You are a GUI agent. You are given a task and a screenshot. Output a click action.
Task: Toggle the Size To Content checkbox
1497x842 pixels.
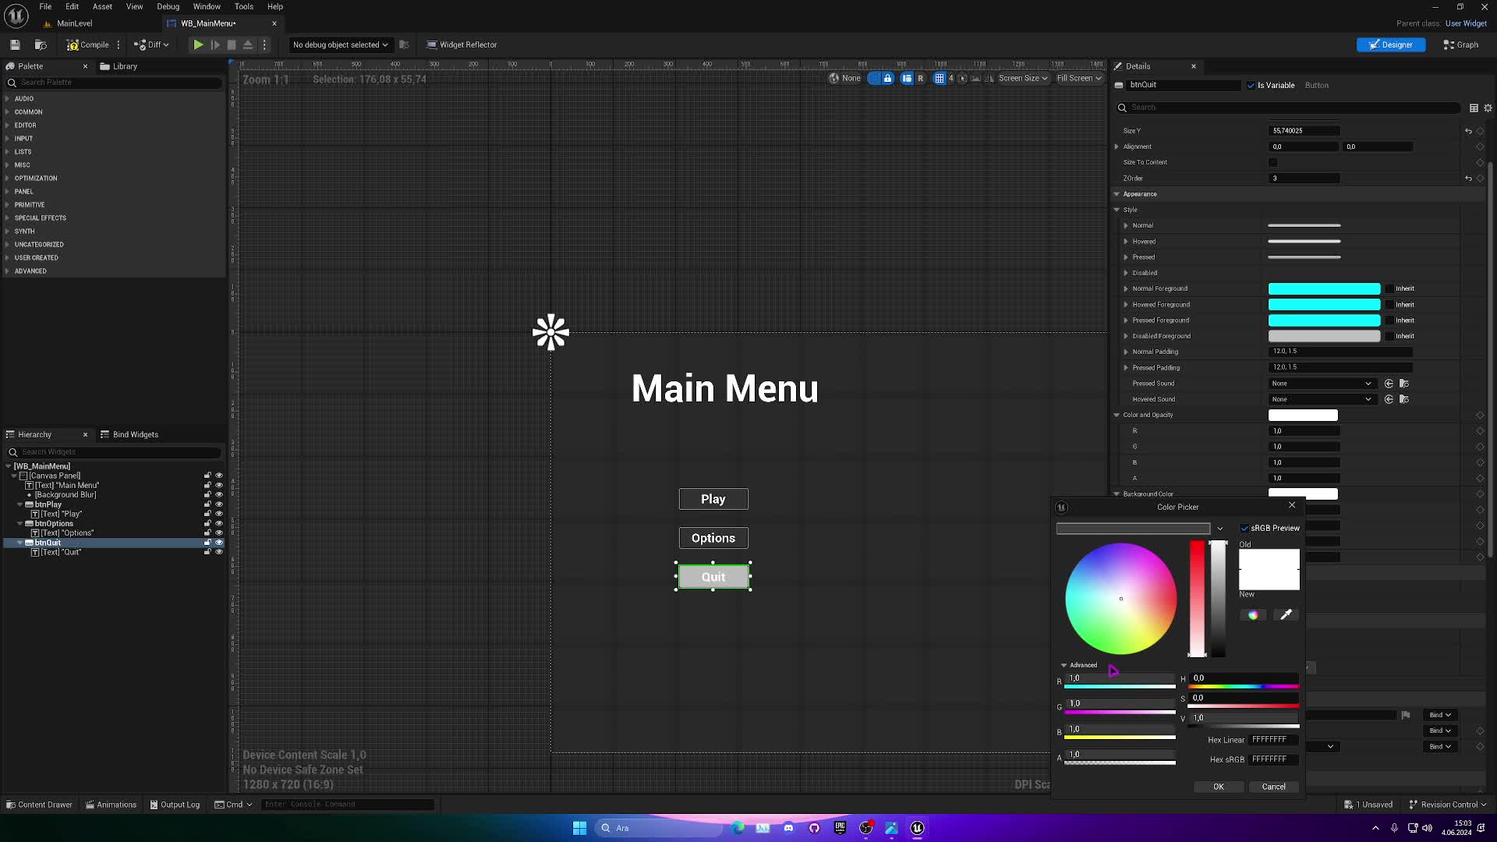pyautogui.click(x=1273, y=162)
